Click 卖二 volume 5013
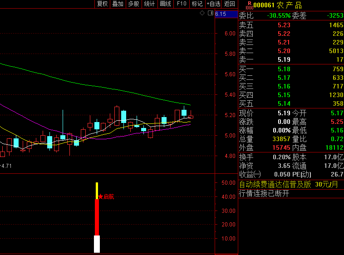The width and height of the screenshot is (344, 255). coord(336,51)
